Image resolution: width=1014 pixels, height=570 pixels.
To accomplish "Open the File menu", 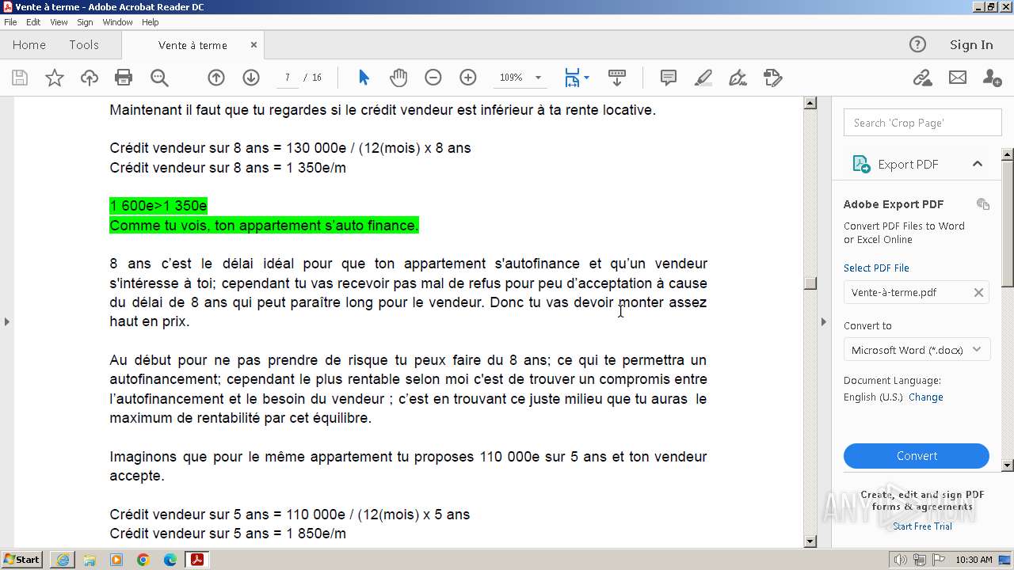I will [x=10, y=22].
